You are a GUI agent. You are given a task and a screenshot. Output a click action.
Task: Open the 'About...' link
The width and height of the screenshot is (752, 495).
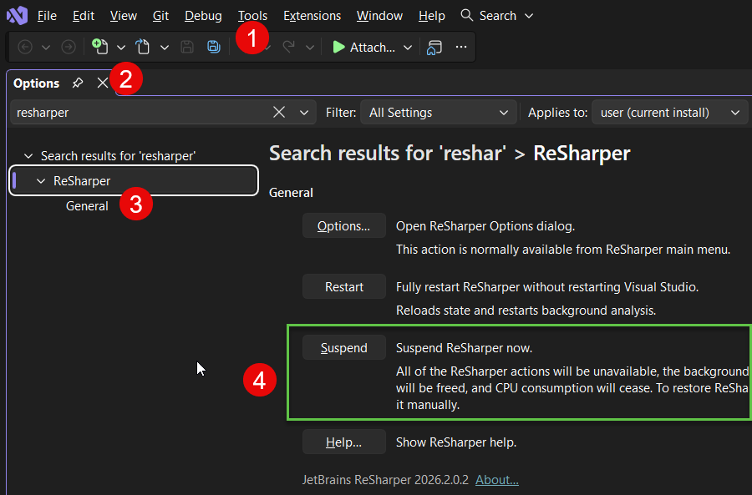[x=497, y=480]
